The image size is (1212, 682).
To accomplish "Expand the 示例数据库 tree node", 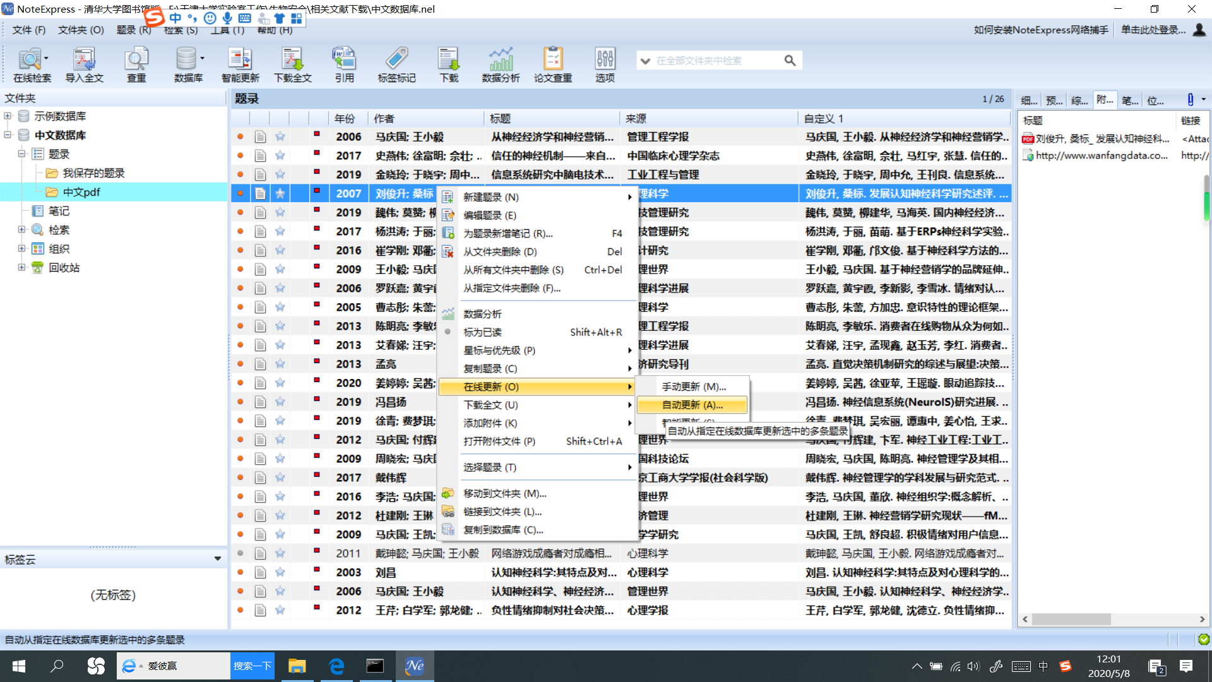I will (7, 116).
